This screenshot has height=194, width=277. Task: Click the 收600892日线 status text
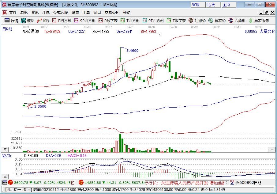(x=248, y=182)
